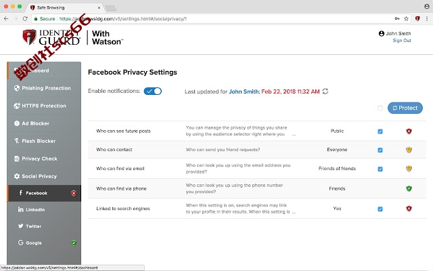Viewport: 433px width, 271px height.
Task: Click browser reload page icon
Action: pyautogui.click(x=25, y=19)
